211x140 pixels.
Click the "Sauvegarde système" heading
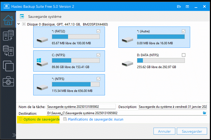pos(45,17)
